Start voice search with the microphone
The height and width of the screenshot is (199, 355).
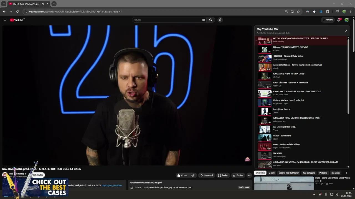coord(220,20)
